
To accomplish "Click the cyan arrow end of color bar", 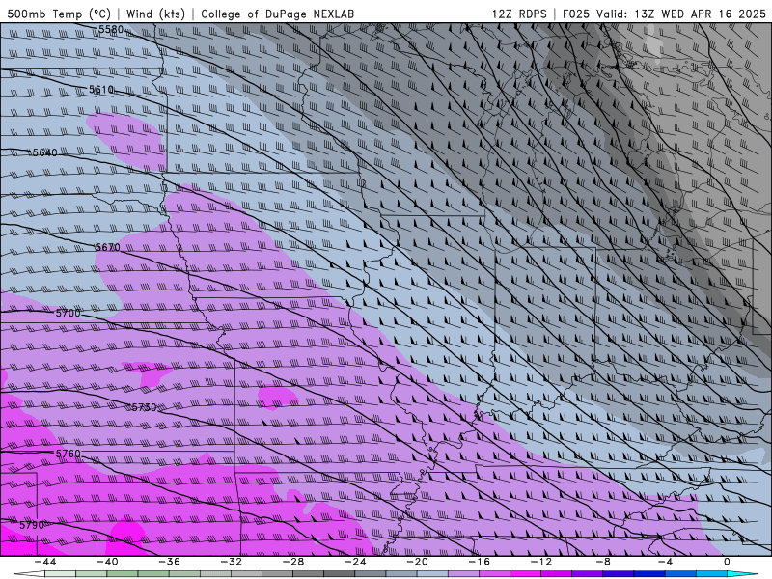I will [742, 574].
